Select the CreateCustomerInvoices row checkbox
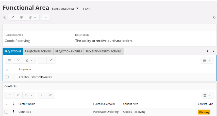Image resolution: width=217 pixels, height=116 pixels. coord(7,77)
